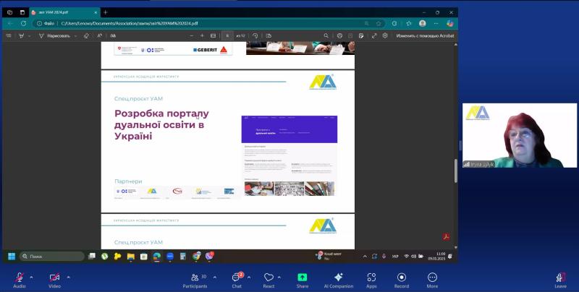Open the Zoom Chat panel
The height and width of the screenshot is (292, 579).
[236, 278]
